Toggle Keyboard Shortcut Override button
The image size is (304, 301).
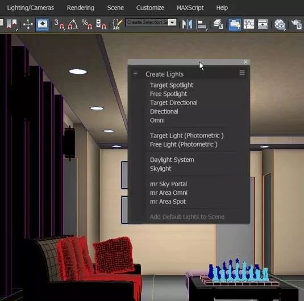[42, 24]
